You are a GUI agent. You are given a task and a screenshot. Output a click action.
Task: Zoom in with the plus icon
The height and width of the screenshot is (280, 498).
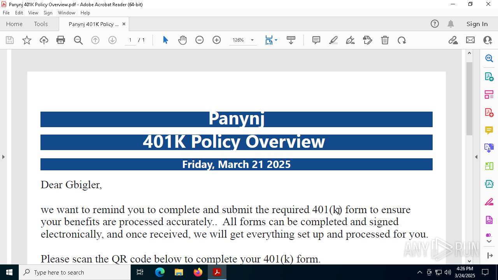click(217, 40)
